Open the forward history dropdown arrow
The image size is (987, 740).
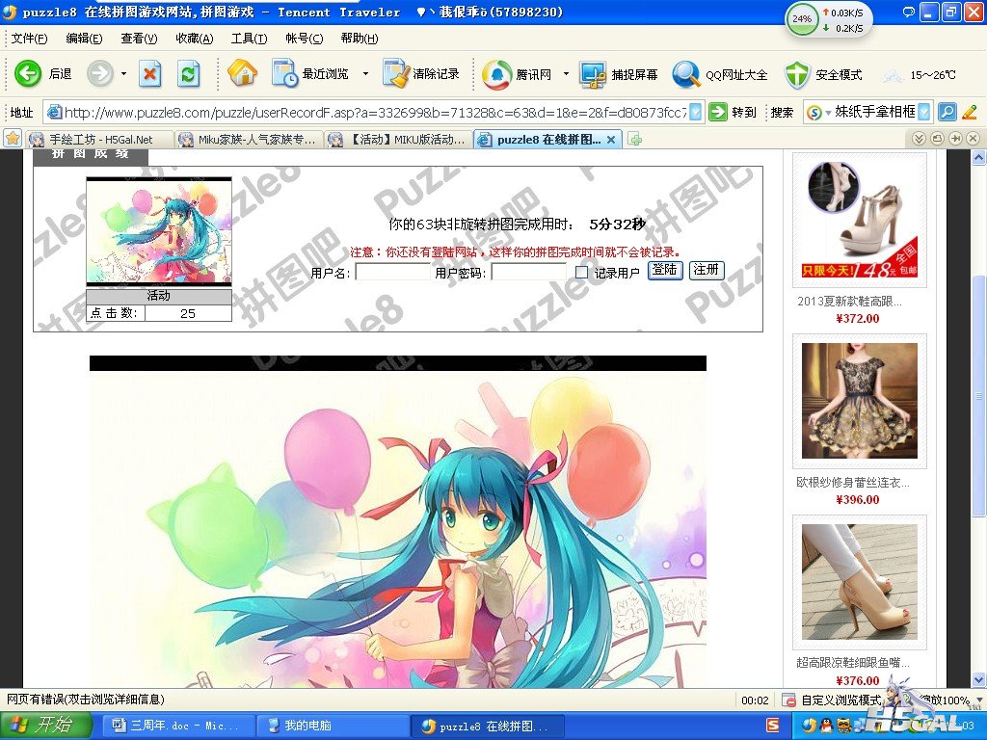pyautogui.click(x=123, y=73)
